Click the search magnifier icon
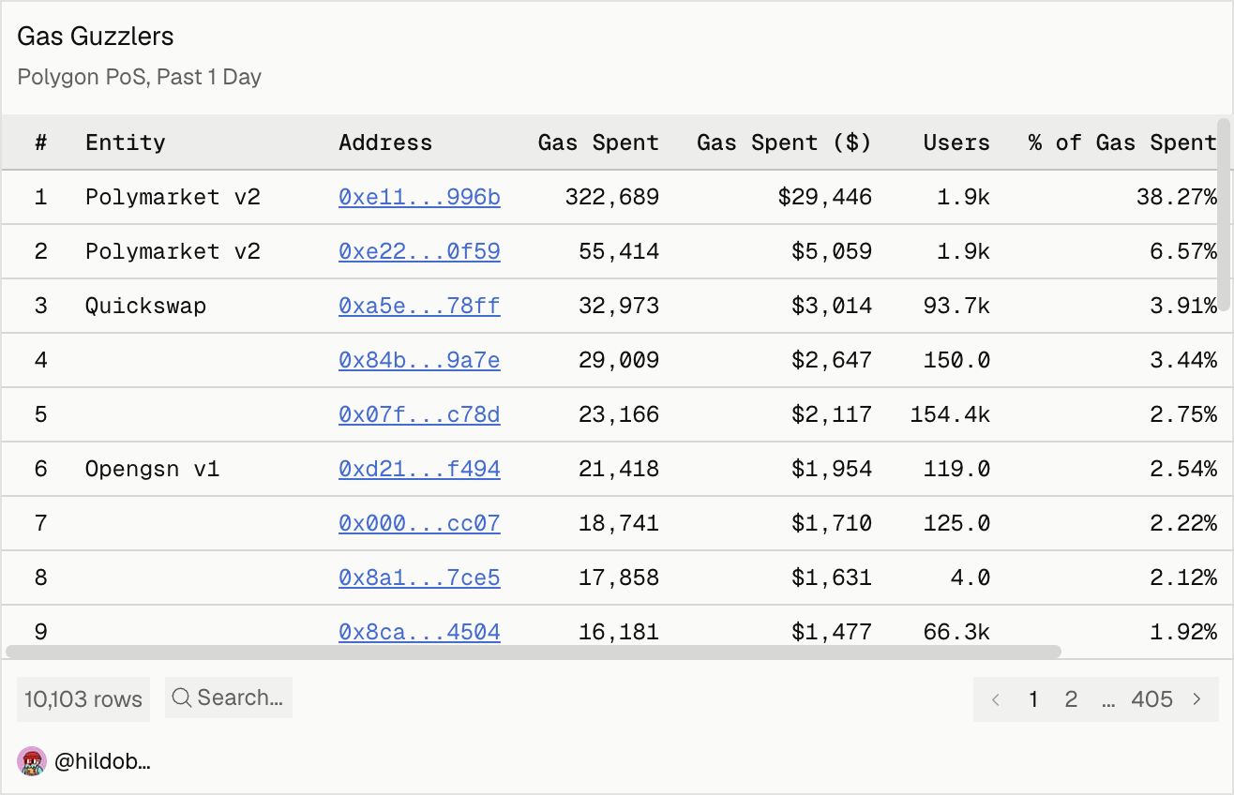The height and width of the screenshot is (795, 1234). pos(183,697)
